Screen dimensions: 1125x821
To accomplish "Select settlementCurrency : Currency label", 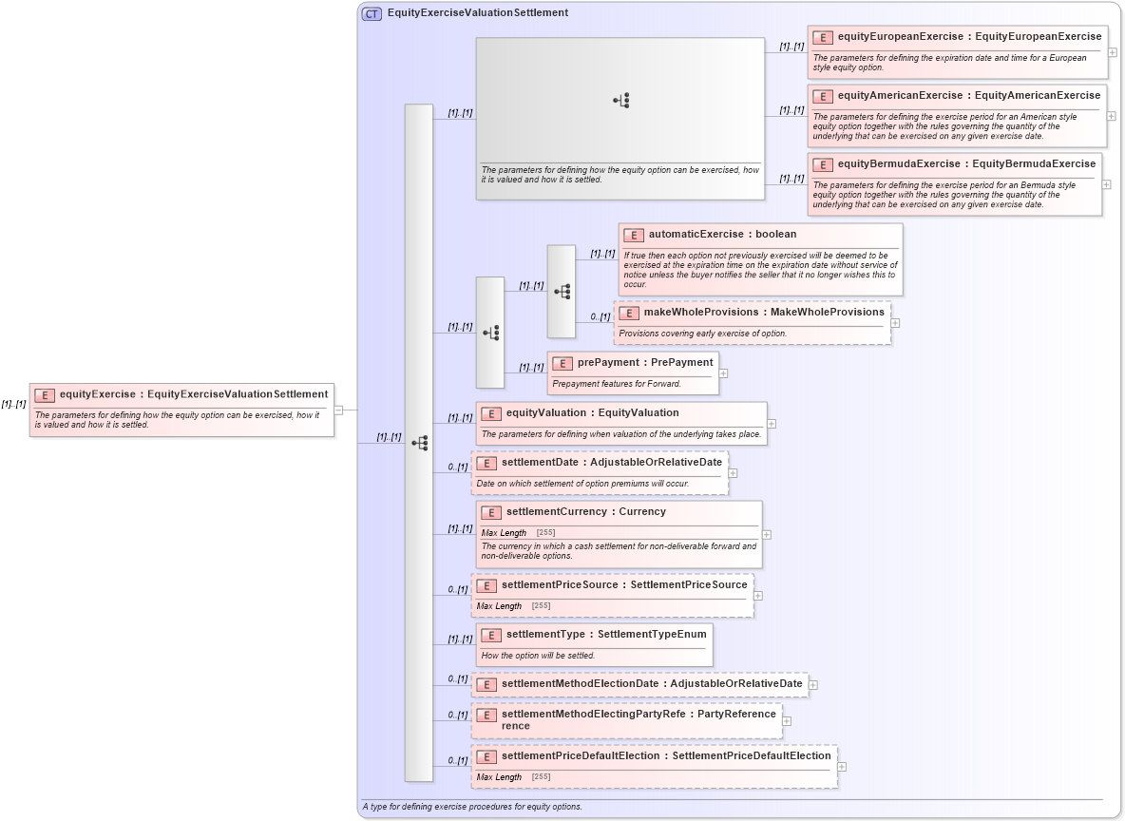I will 586,511.
